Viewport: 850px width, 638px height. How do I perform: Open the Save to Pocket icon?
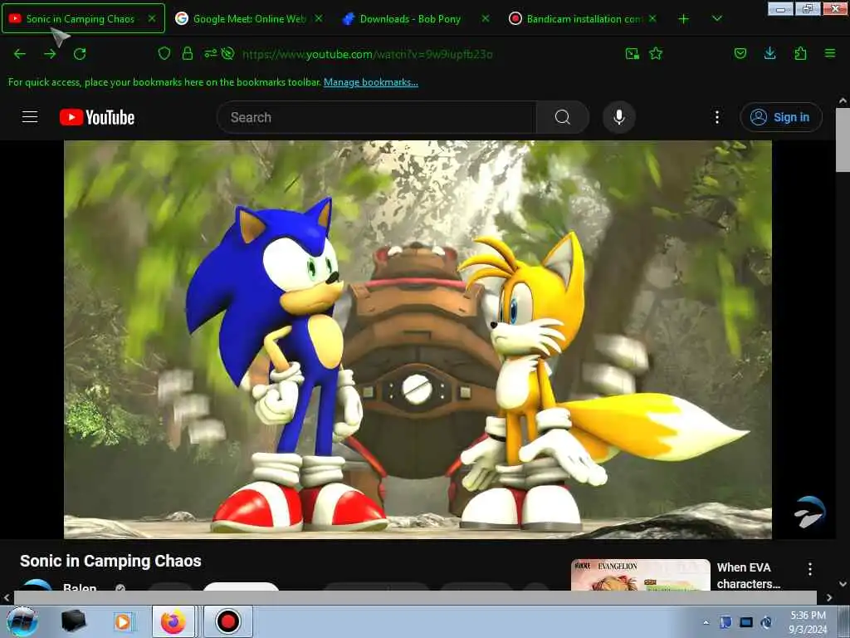(x=740, y=53)
